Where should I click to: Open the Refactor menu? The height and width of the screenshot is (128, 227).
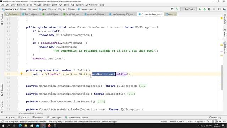(46, 5)
